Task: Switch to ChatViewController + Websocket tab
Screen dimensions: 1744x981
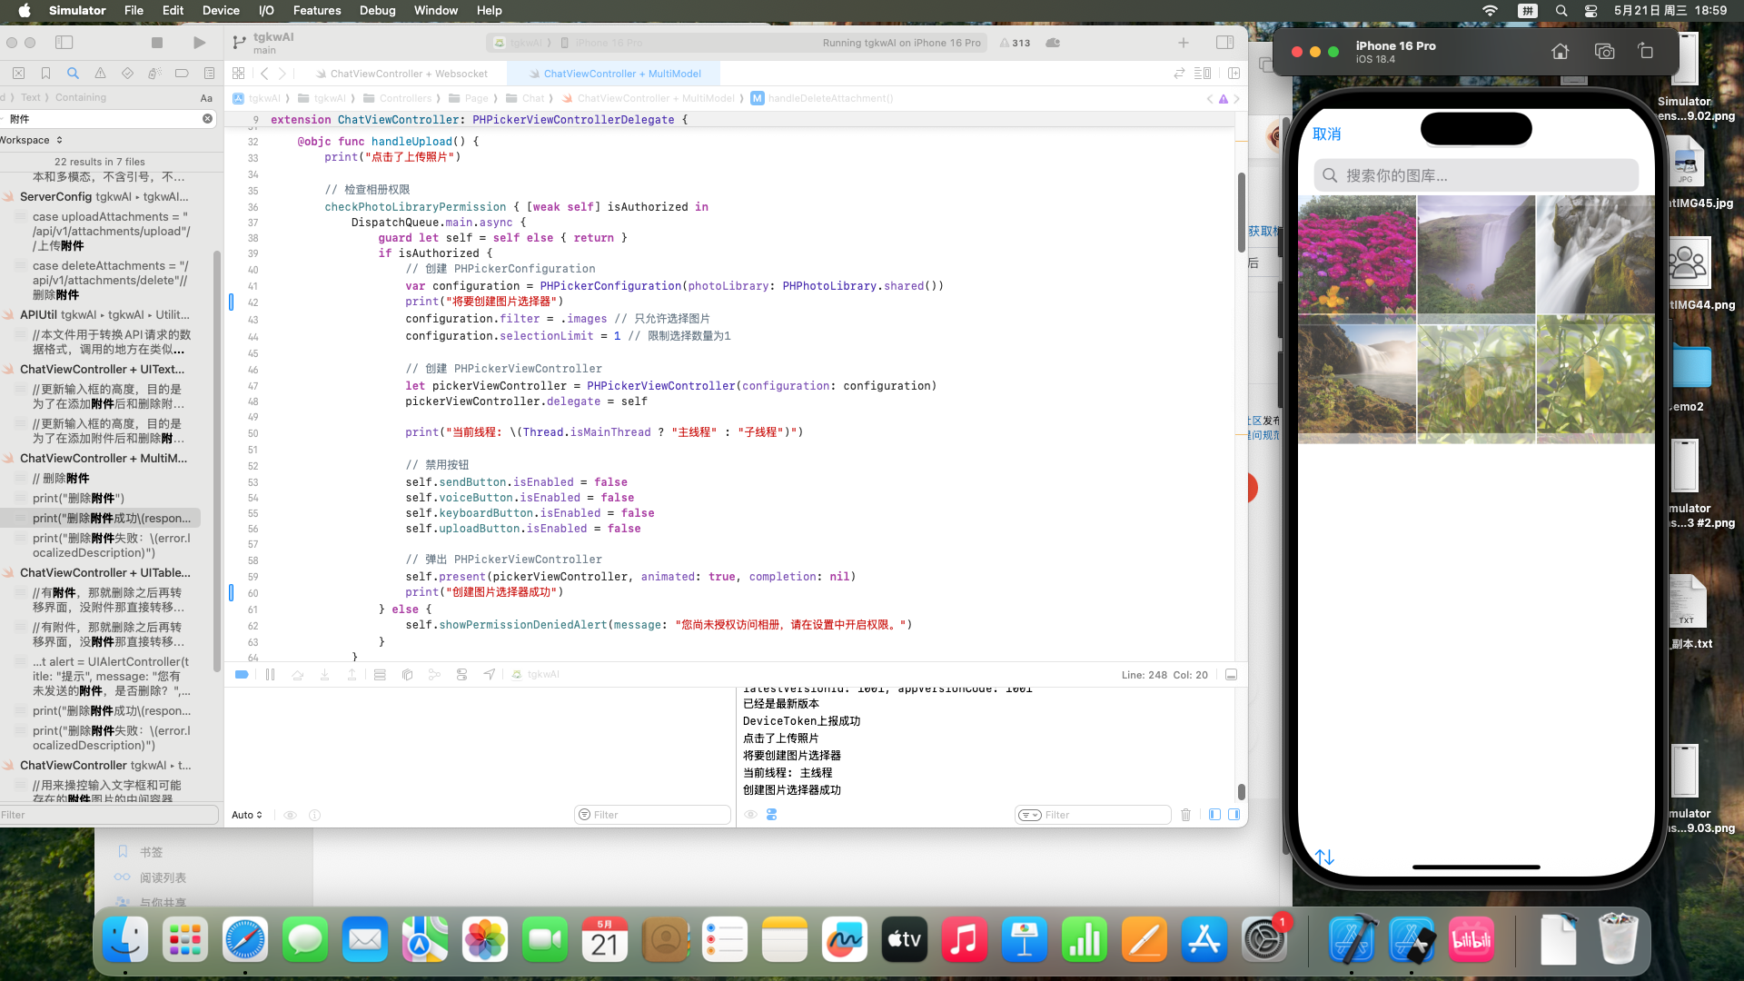Action: point(408,74)
